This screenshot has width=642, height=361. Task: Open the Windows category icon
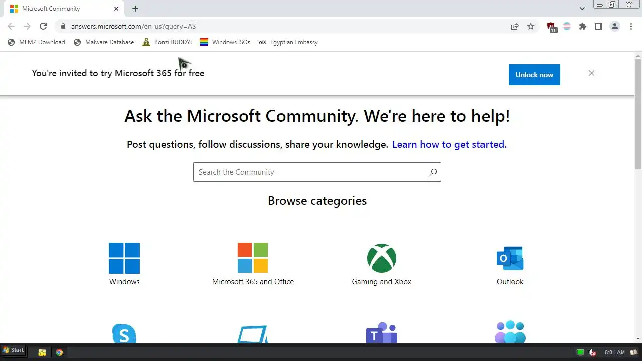click(x=124, y=258)
